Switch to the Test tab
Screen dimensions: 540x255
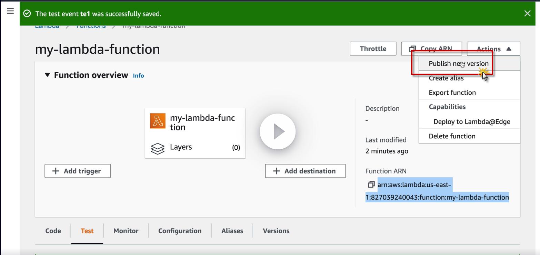click(x=87, y=231)
